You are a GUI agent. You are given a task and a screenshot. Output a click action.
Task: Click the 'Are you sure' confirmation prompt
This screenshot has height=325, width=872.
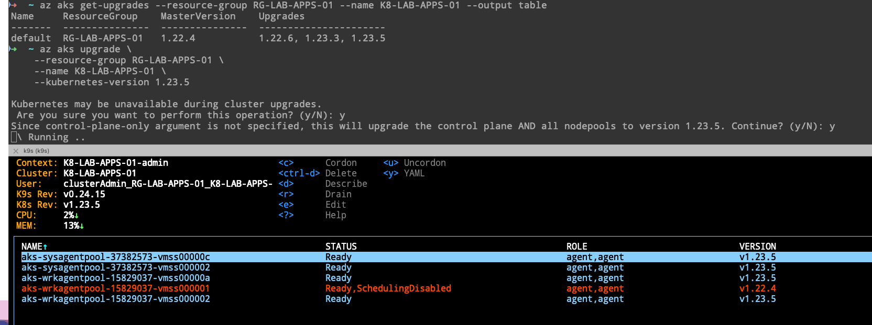[181, 115]
